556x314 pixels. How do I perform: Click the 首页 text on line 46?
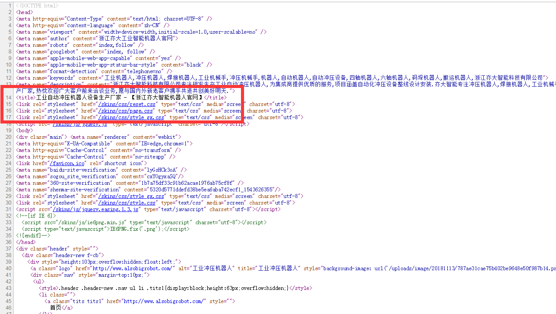[x=55, y=308]
